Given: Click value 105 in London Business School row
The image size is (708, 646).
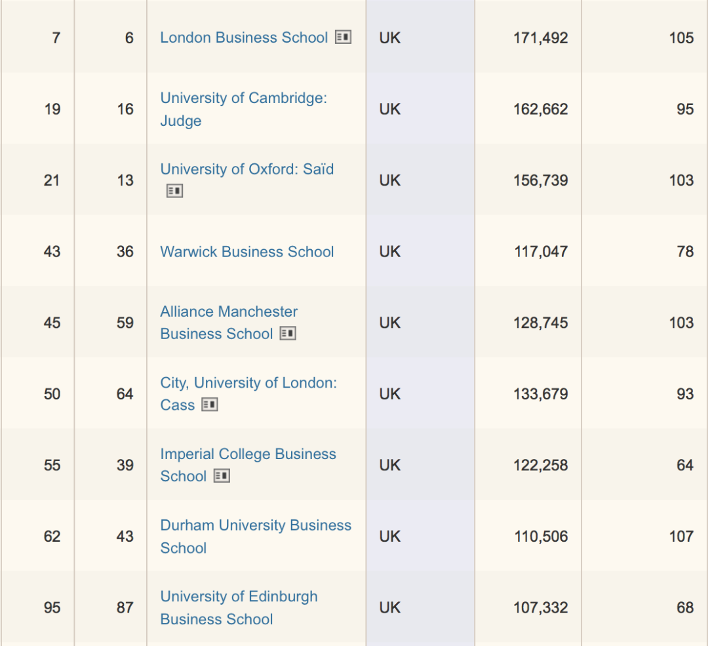Looking at the screenshot, I should coord(681,38).
